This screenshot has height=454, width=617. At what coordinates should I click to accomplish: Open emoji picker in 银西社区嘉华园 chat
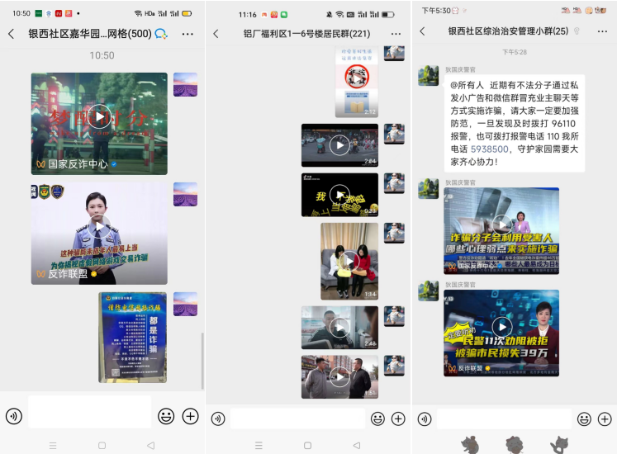166,416
